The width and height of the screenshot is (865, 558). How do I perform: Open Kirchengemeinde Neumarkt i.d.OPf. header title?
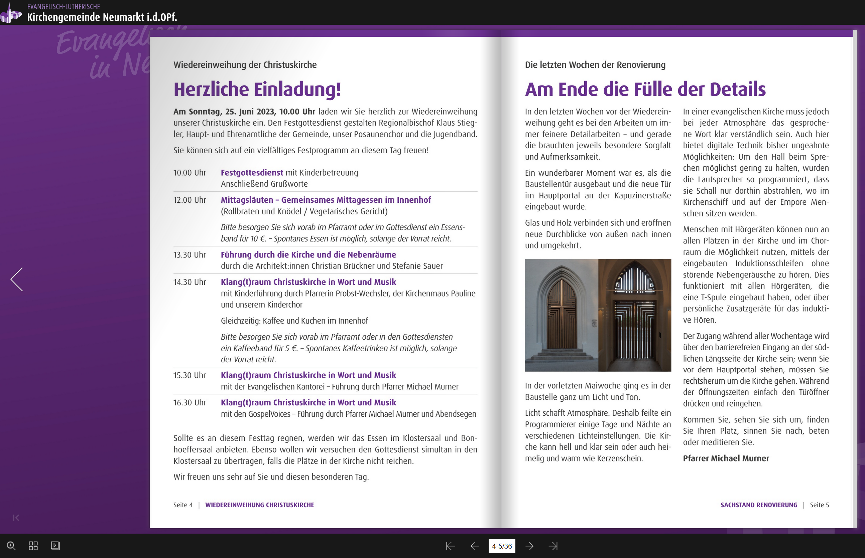(102, 17)
